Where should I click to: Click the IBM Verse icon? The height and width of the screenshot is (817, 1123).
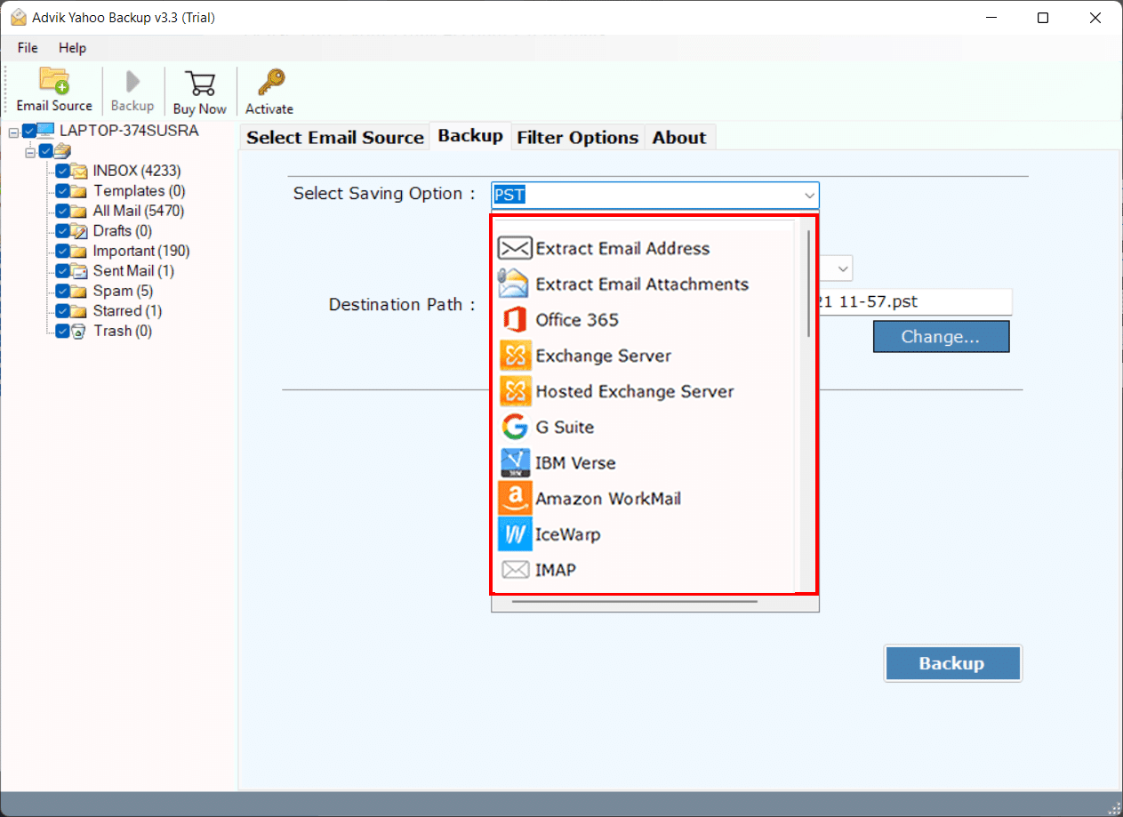[515, 463]
